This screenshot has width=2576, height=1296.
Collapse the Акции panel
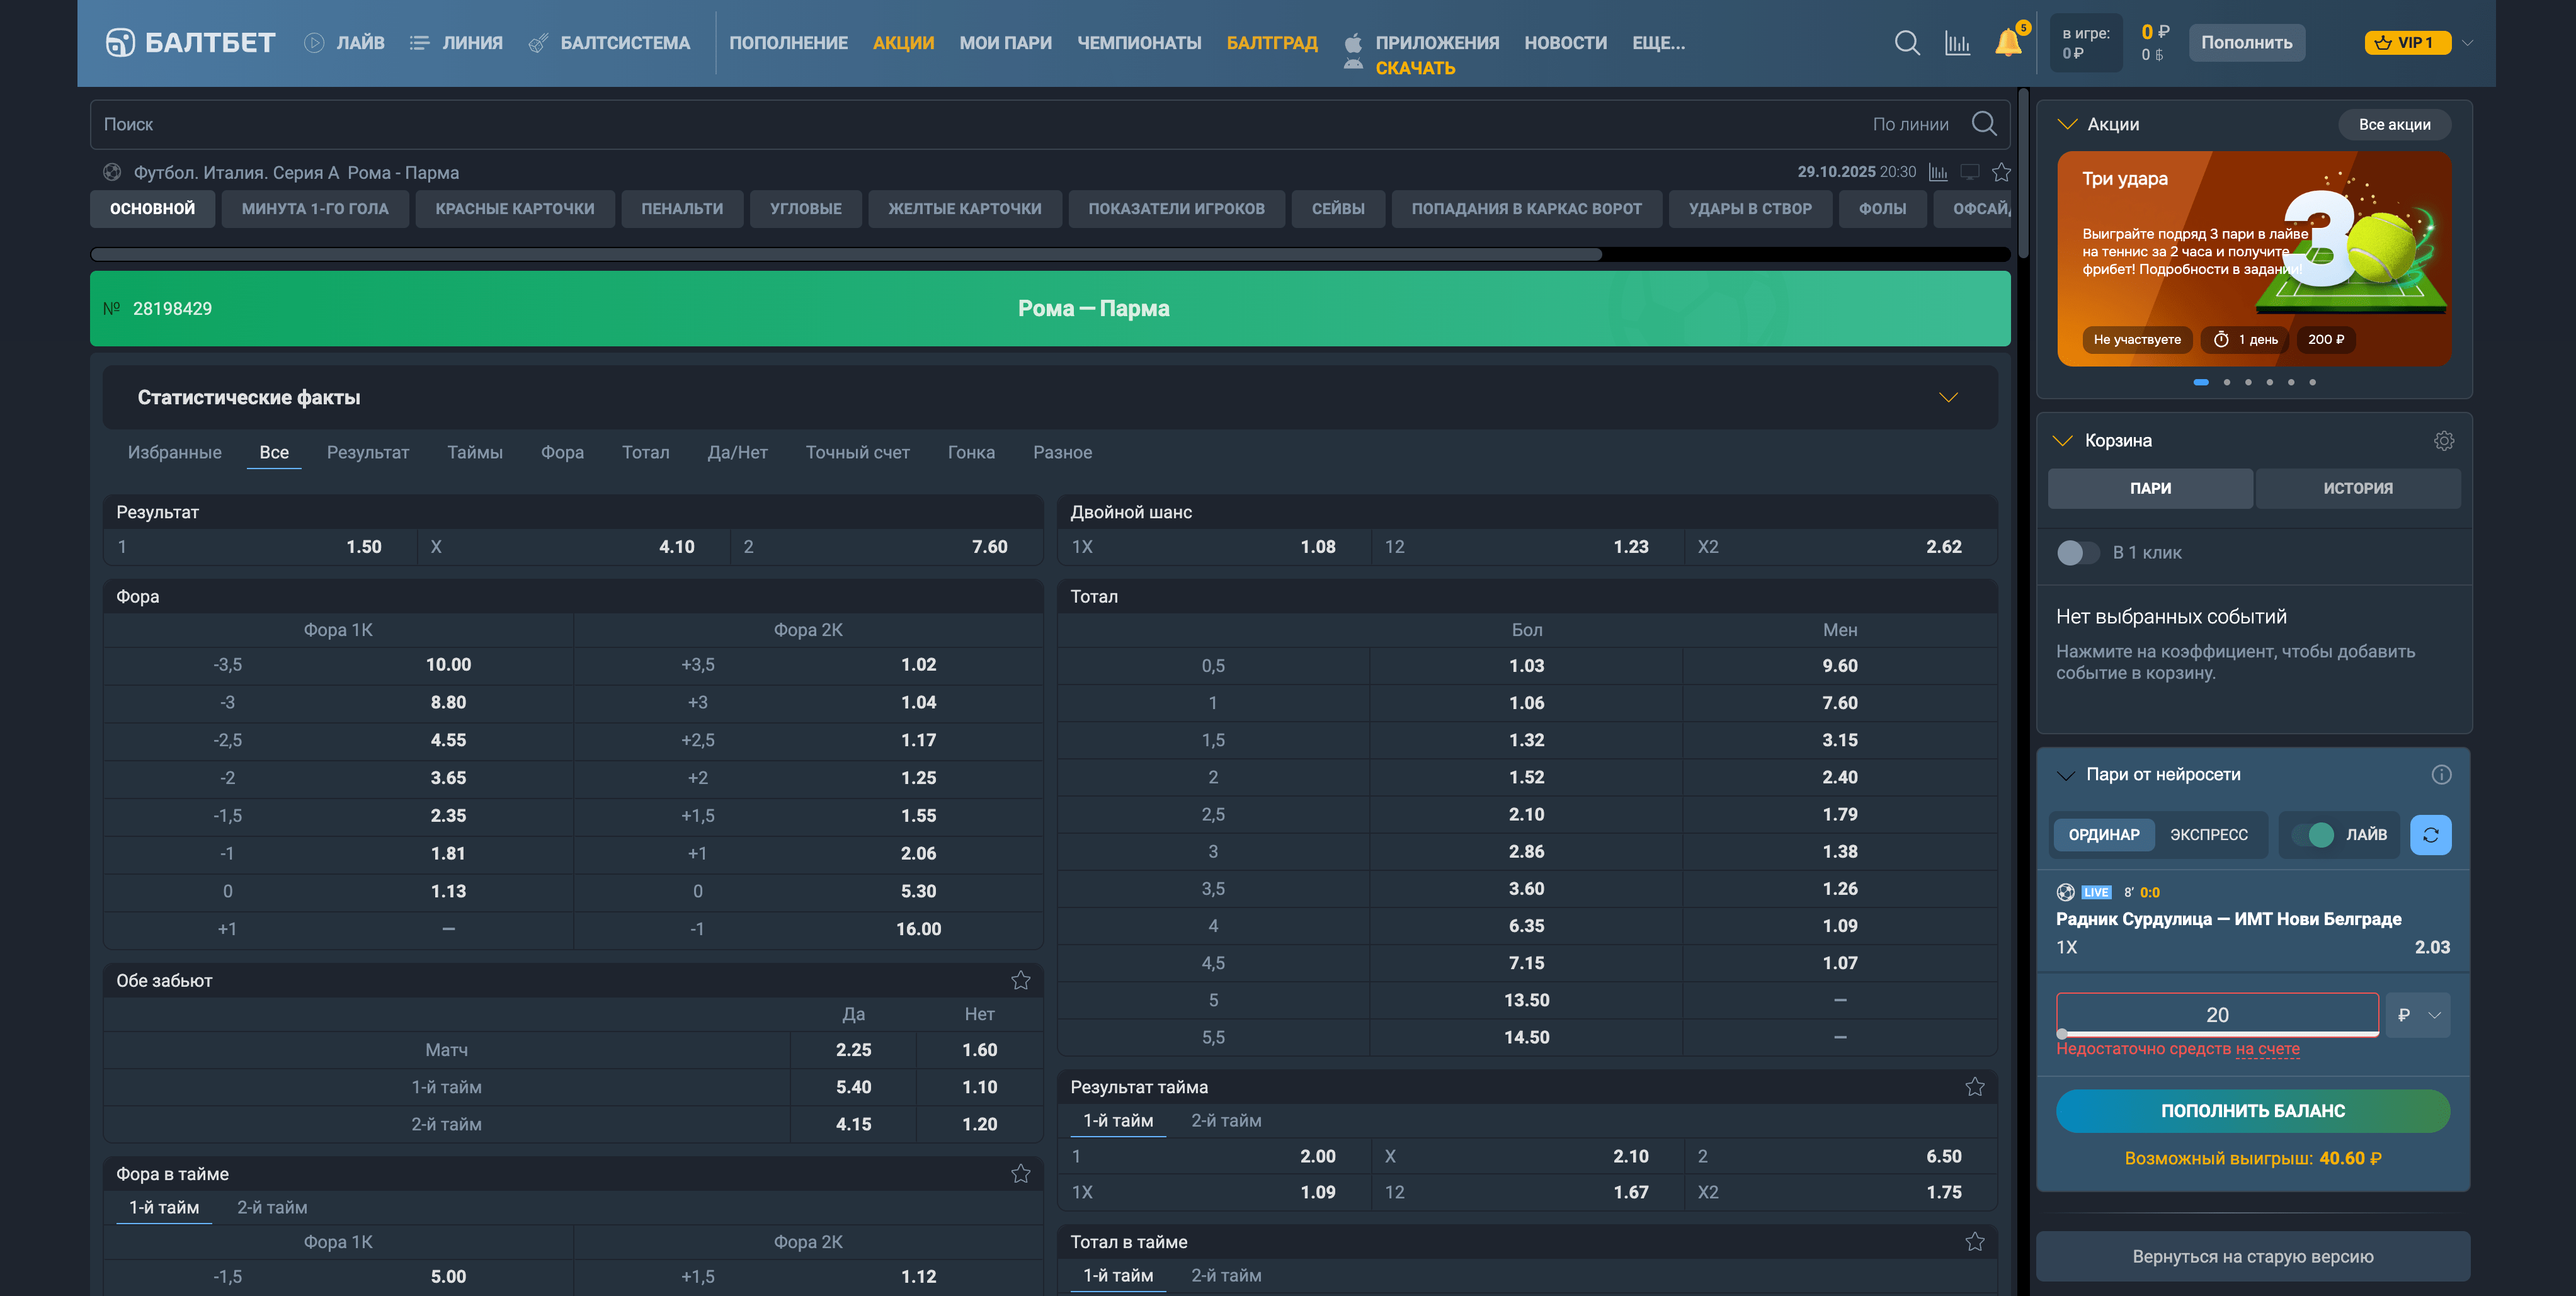point(2067,125)
